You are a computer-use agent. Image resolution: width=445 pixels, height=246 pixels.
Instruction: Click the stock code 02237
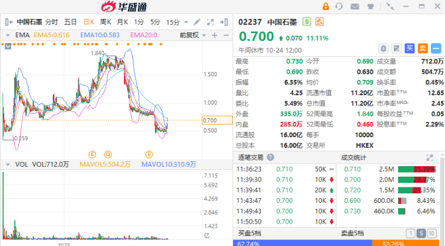click(250, 22)
